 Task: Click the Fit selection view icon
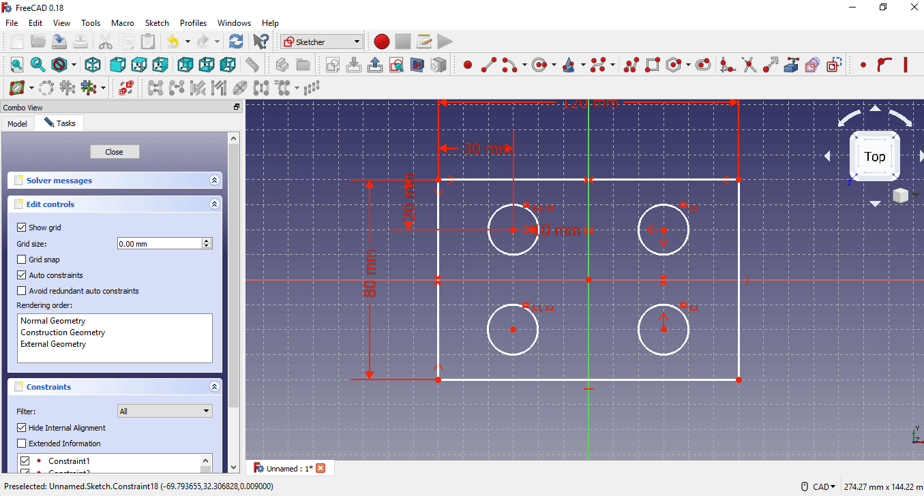[x=38, y=65]
